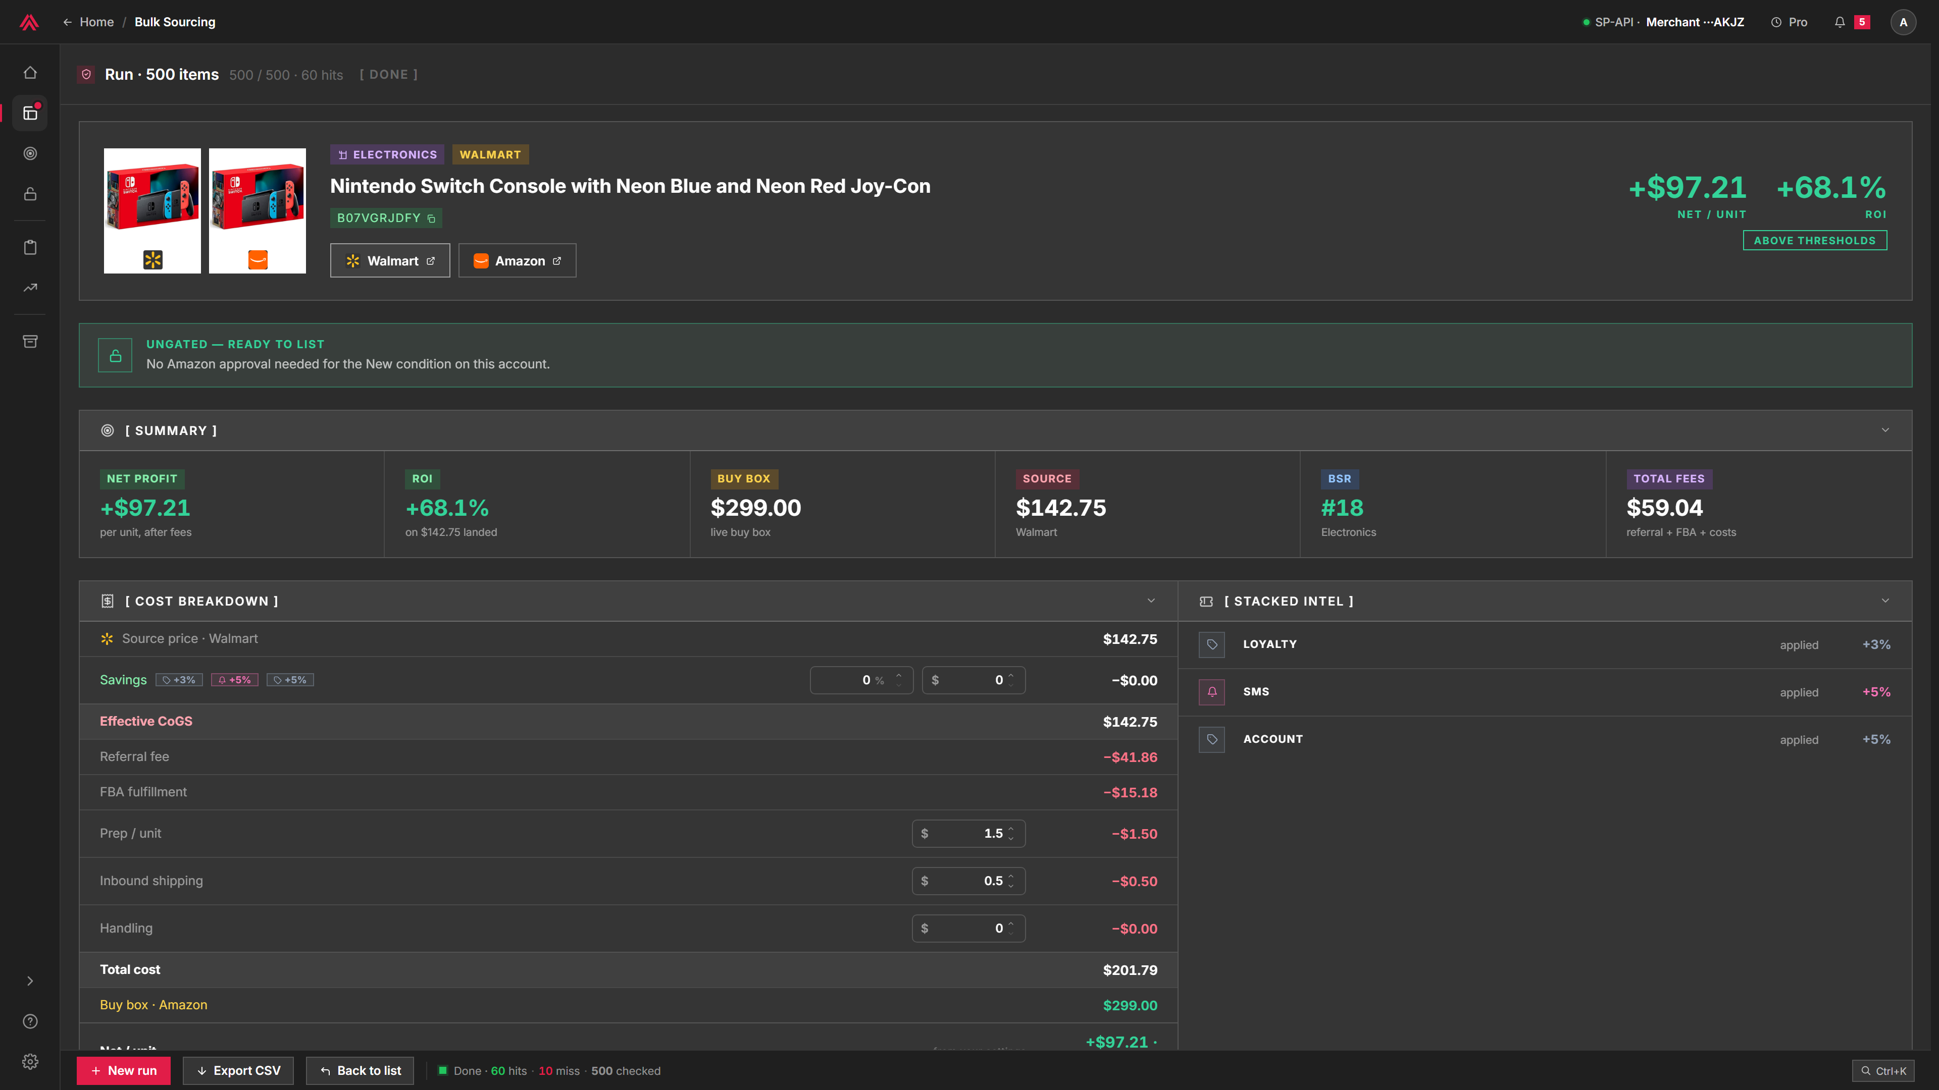Click the Account tag icon
Screen dimensions: 1939x1090
[x=1212, y=739]
